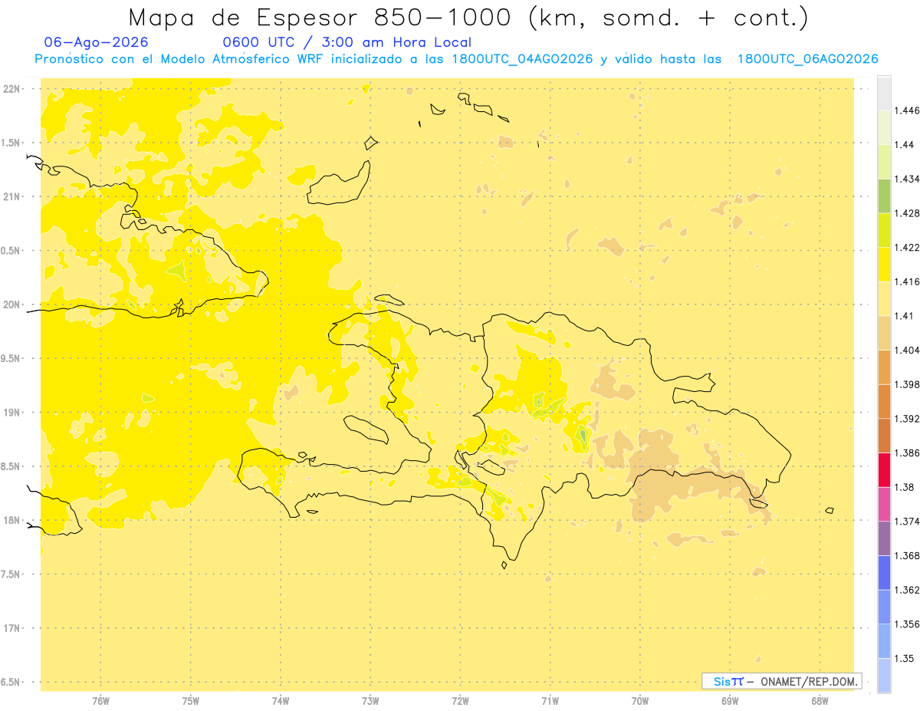Click the latitude label "21N"
This screenshot has height=711, width=920.
click(x=13, y=197)
